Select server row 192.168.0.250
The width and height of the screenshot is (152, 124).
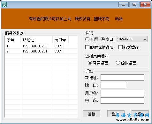(41, 46)
